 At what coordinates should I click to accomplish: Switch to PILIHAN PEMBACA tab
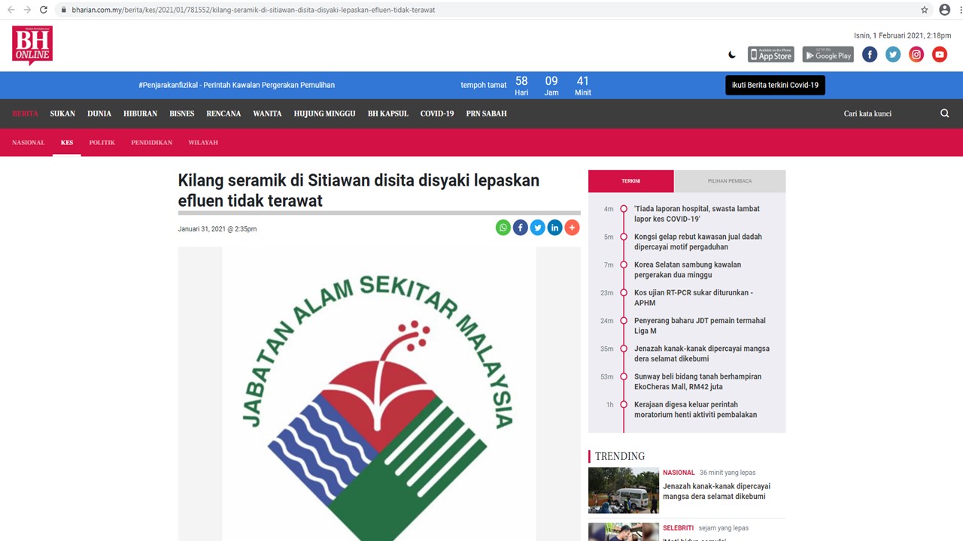click(730, 181)
